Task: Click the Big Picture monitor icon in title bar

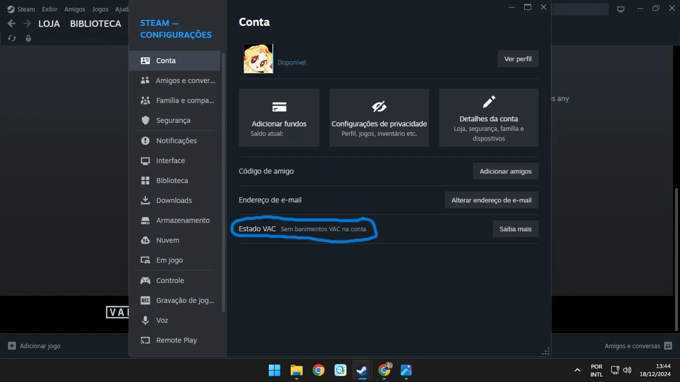Action: (621, 9)
